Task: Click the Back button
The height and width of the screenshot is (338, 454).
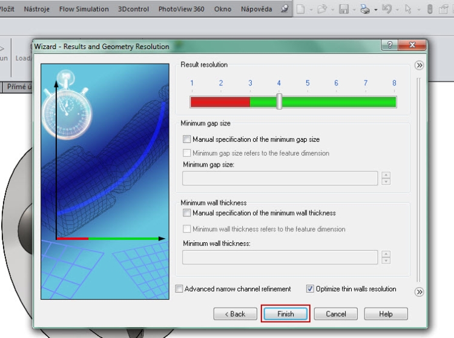Action: (x=235, y=314)
